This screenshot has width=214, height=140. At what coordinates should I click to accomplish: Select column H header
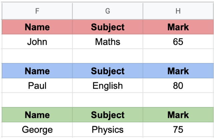[x=178, y=11]
